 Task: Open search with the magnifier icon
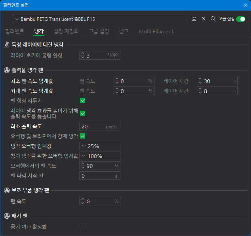pos(213,19)
